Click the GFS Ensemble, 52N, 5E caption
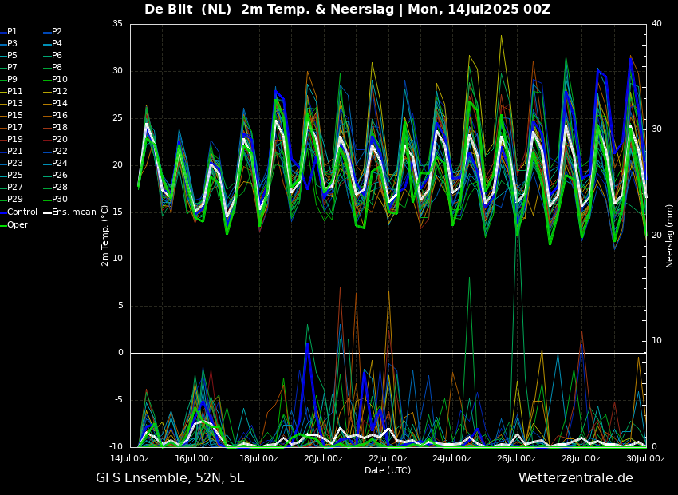 (170, 478)
